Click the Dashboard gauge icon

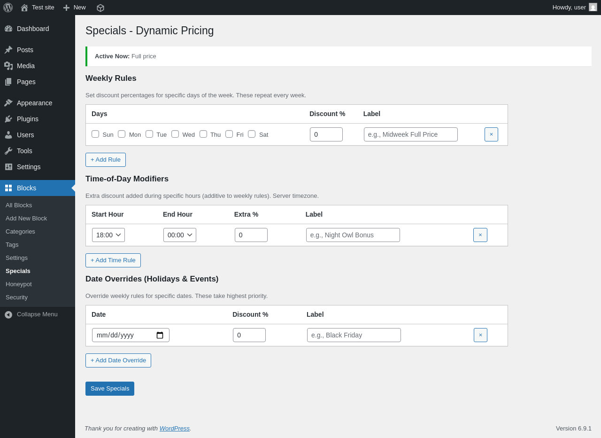coord(8,29)
